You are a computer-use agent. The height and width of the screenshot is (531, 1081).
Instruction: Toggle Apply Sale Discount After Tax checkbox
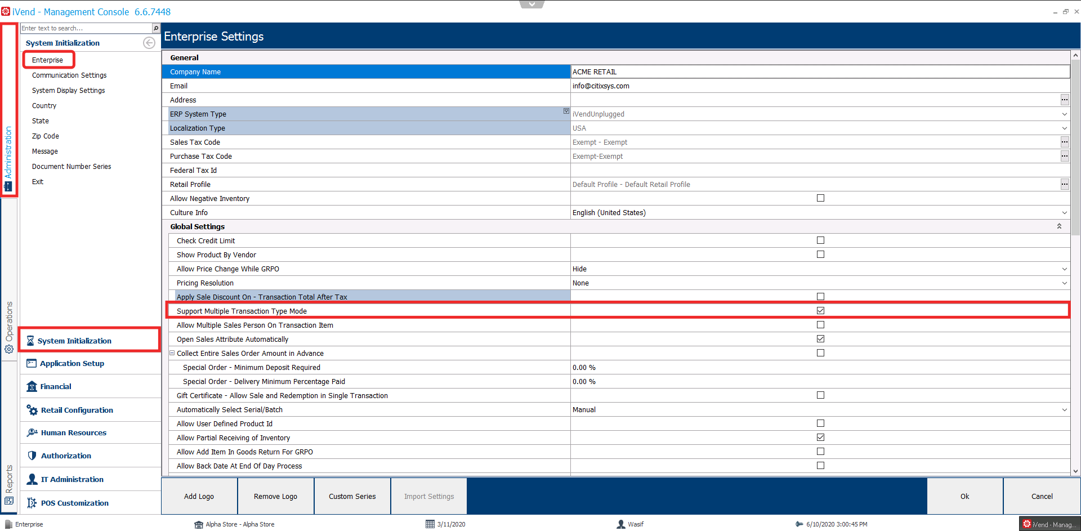(820, 297)
